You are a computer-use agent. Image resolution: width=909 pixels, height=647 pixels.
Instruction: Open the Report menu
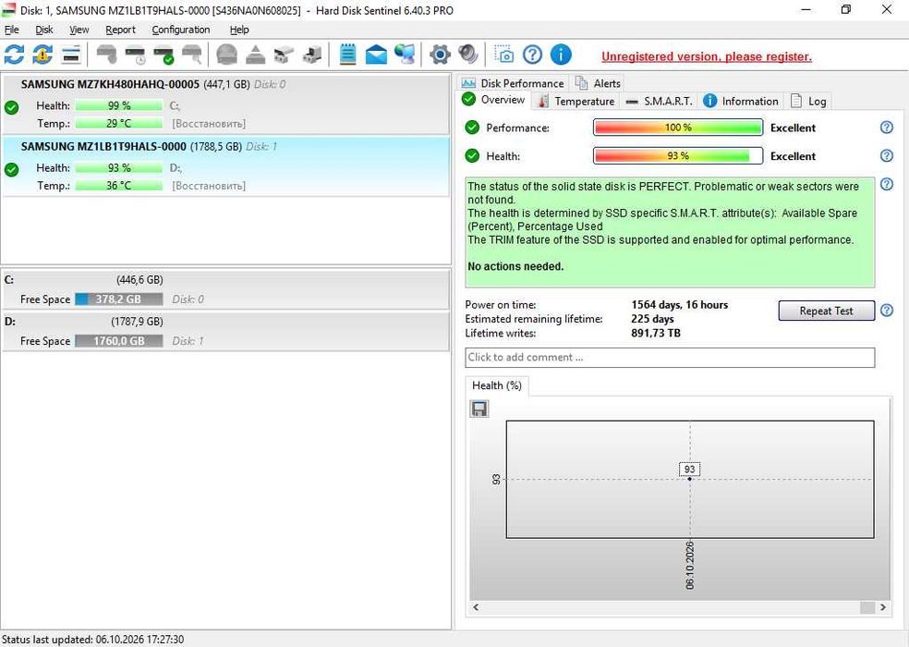point(121,30)
